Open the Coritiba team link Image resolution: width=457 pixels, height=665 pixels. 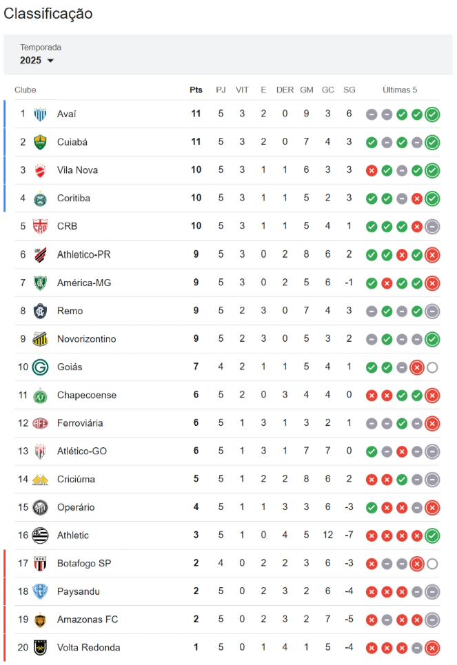[x=73, y=198]
